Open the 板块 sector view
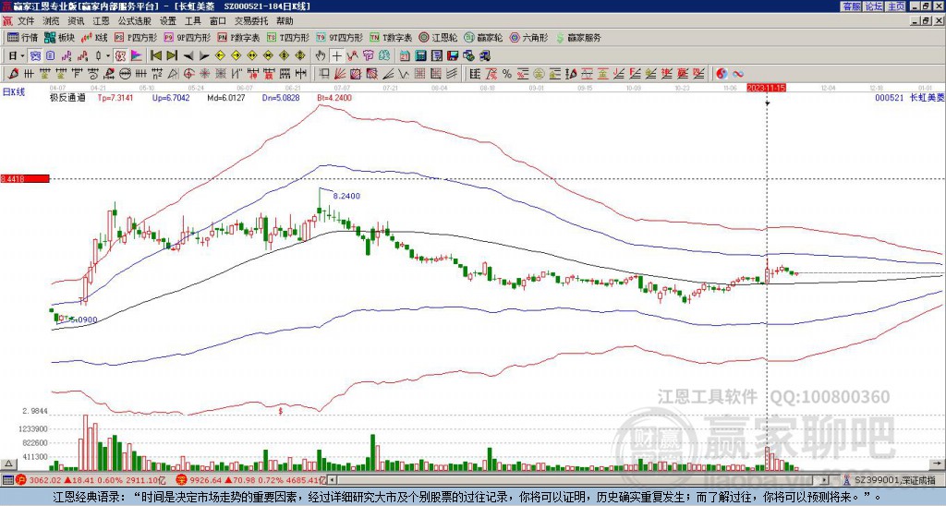The height and width of the screenshot is (506, 946). point(58,37)
